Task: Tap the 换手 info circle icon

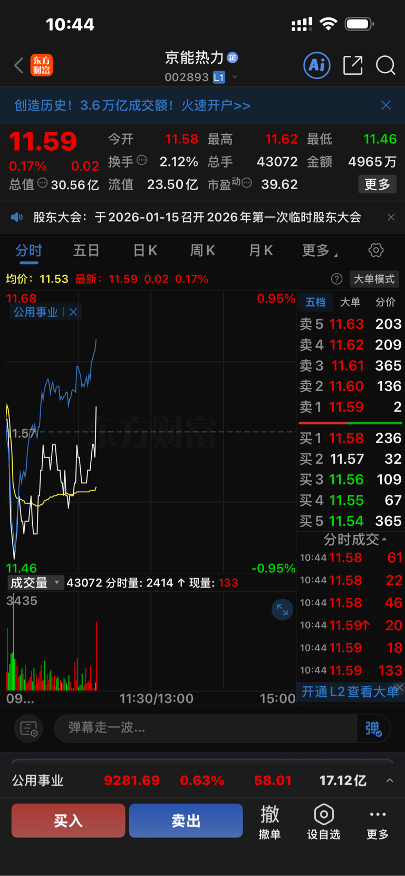Action: coord(142,160)
